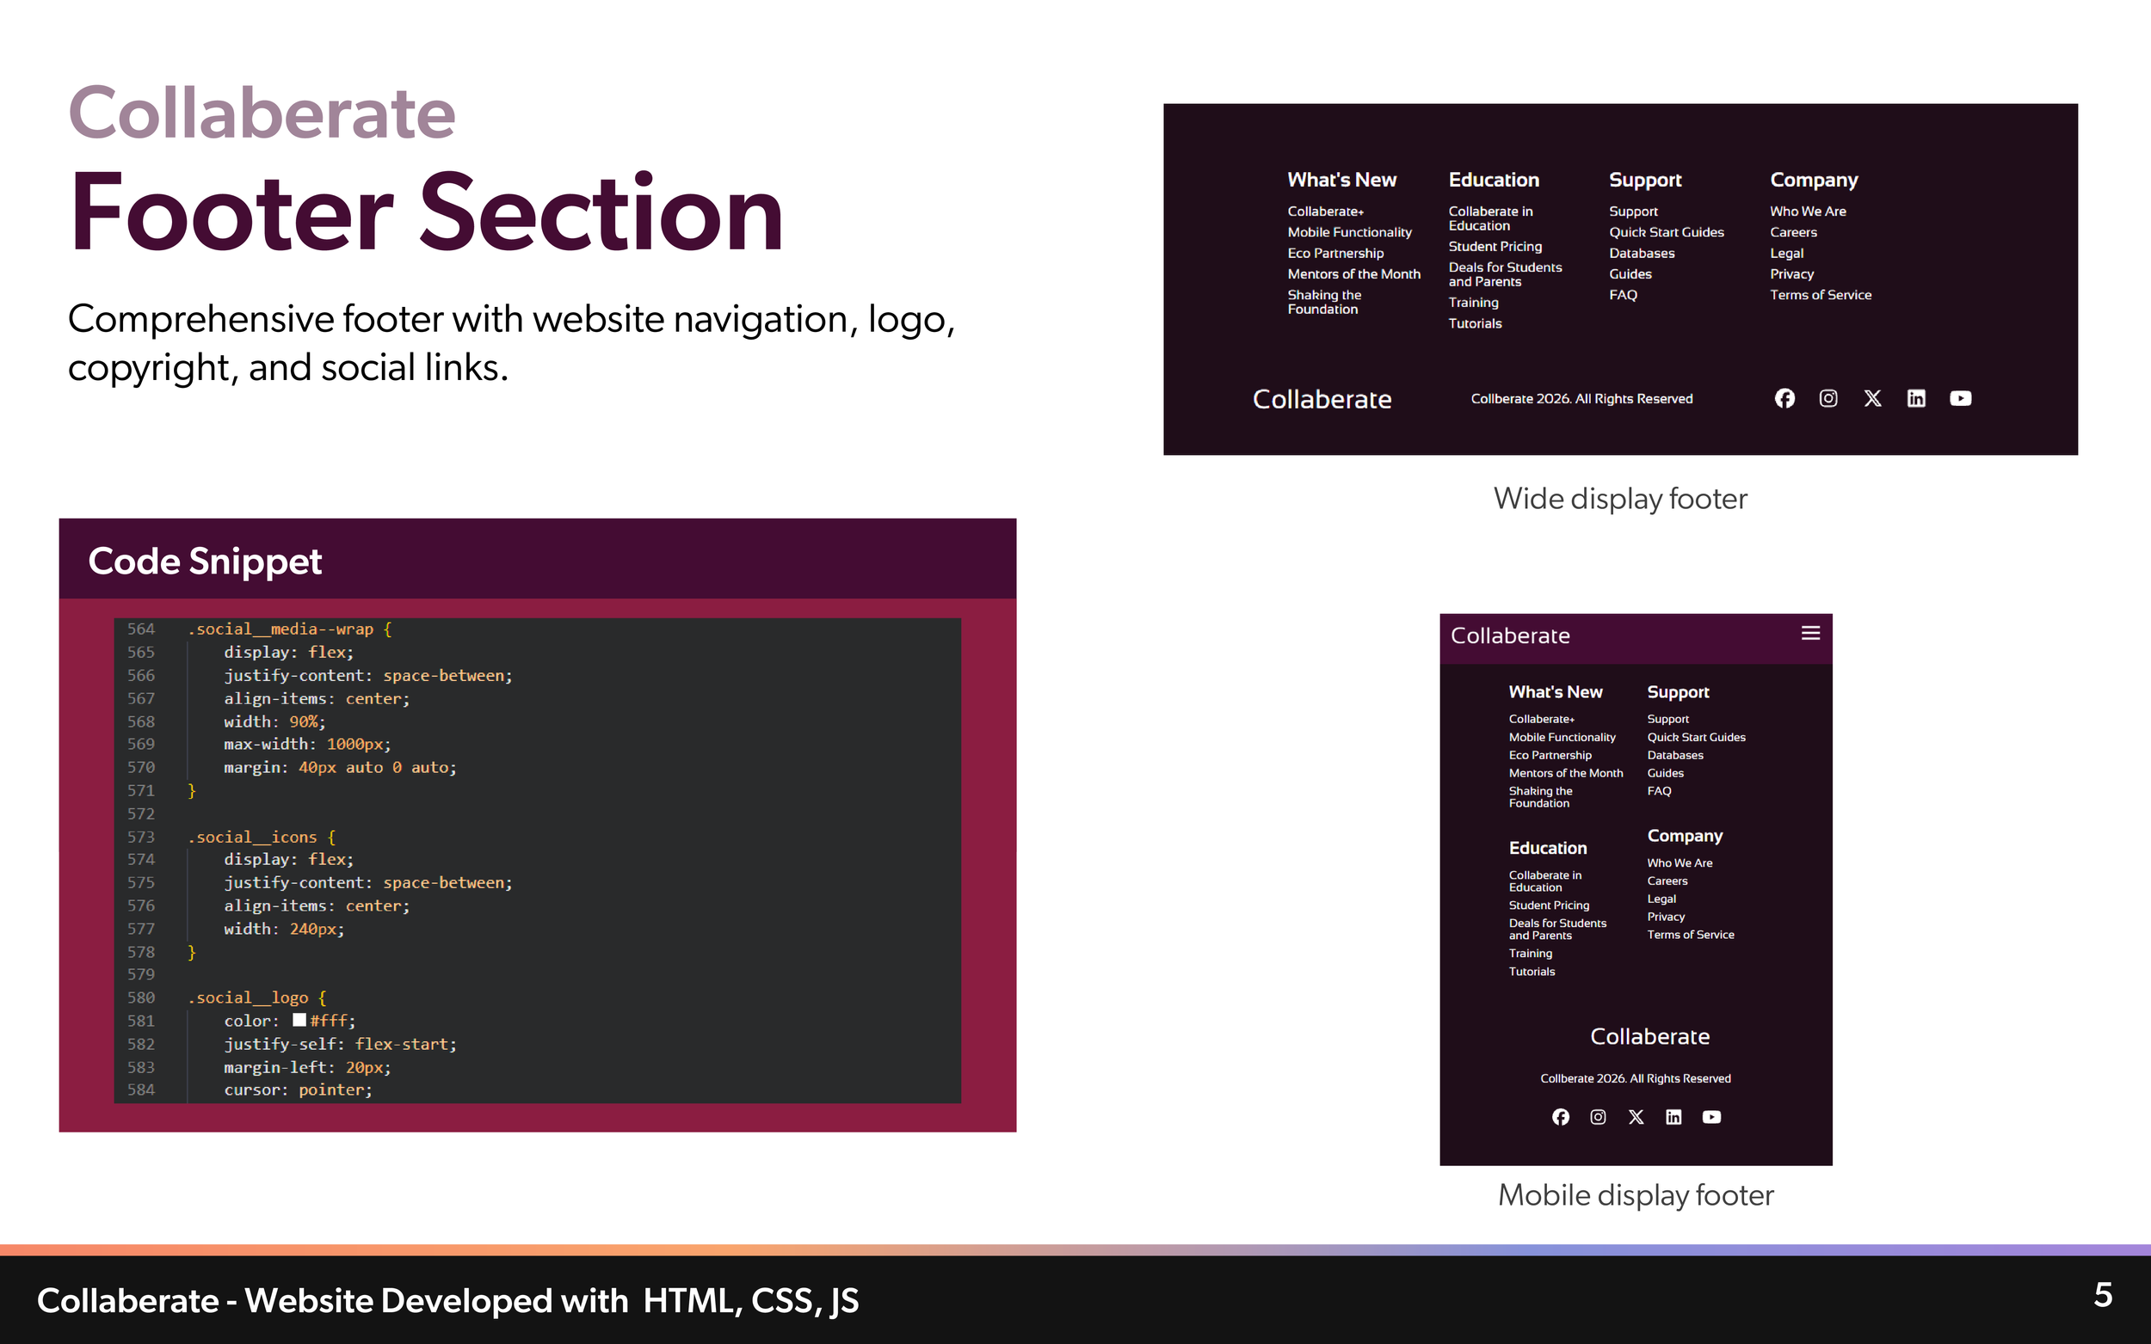Click Facebook icon in wide display footer
2151x1344 pixels.
1784,398
